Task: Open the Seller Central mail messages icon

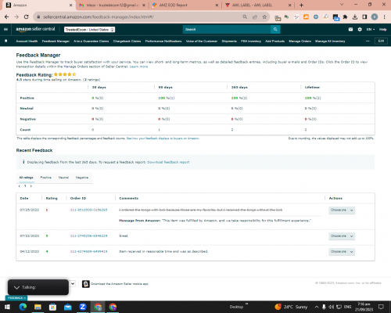Action: coord(350,30)
